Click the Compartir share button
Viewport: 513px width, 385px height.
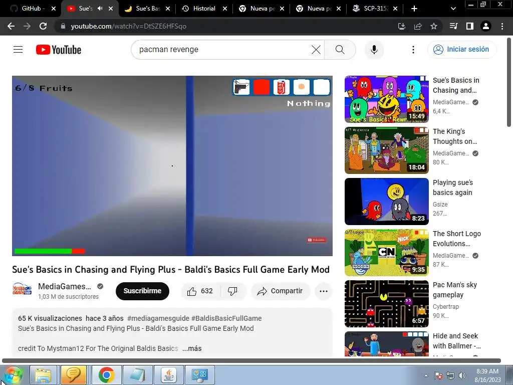point(280,291)
